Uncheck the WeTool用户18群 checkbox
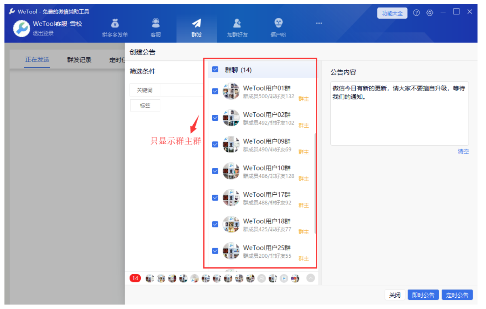486x309 pixels. [215, 225]
